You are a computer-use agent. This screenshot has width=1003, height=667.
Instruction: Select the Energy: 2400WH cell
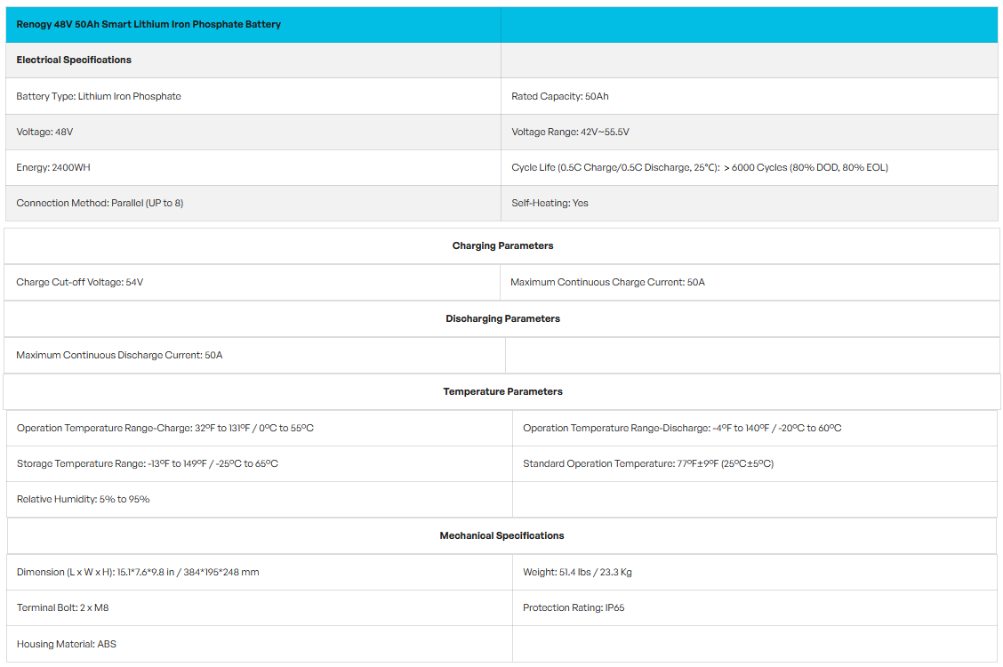[253, 167]
